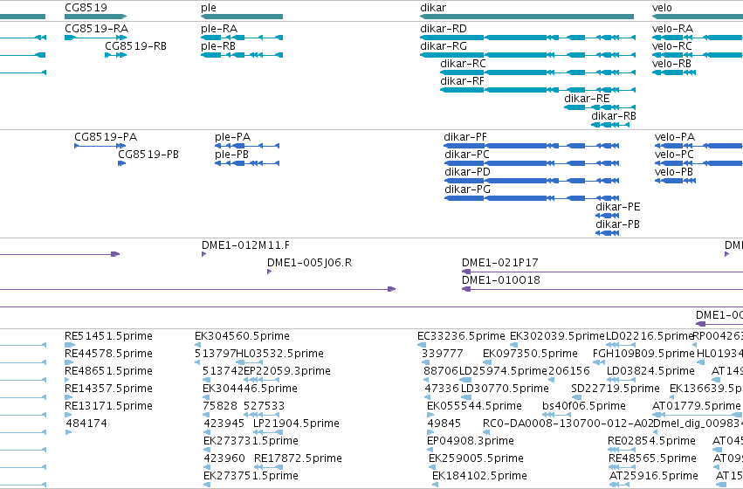Image resolution: width=743 pixels, height=489 pixels.
Task: Click protein dikar-PB
Action: tap(608, 233)
